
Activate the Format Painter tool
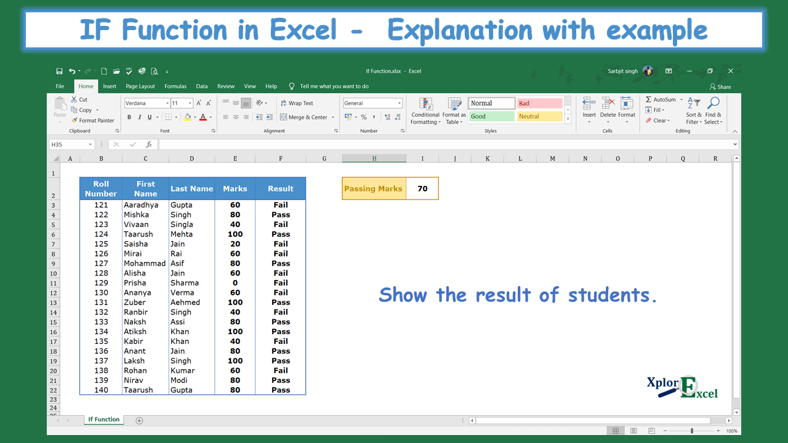(x=93, y=121)
